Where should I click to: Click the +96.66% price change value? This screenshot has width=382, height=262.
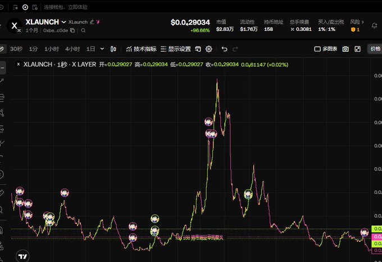pos(200,30)
